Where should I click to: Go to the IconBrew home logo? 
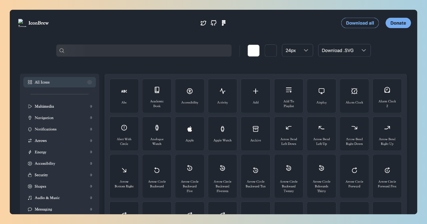point(34,23)
